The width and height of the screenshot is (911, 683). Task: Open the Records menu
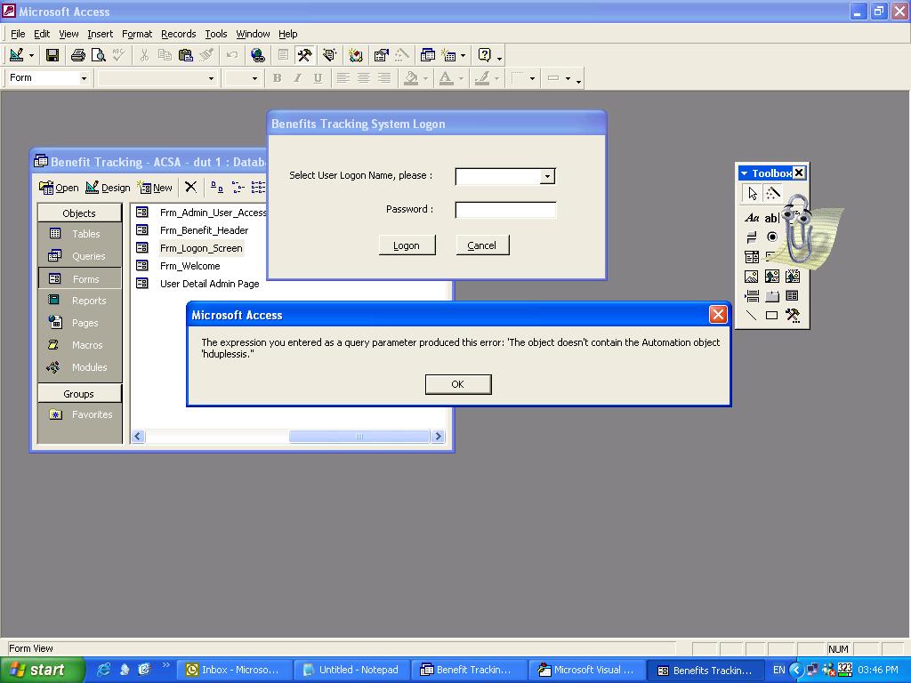point(178,35)
